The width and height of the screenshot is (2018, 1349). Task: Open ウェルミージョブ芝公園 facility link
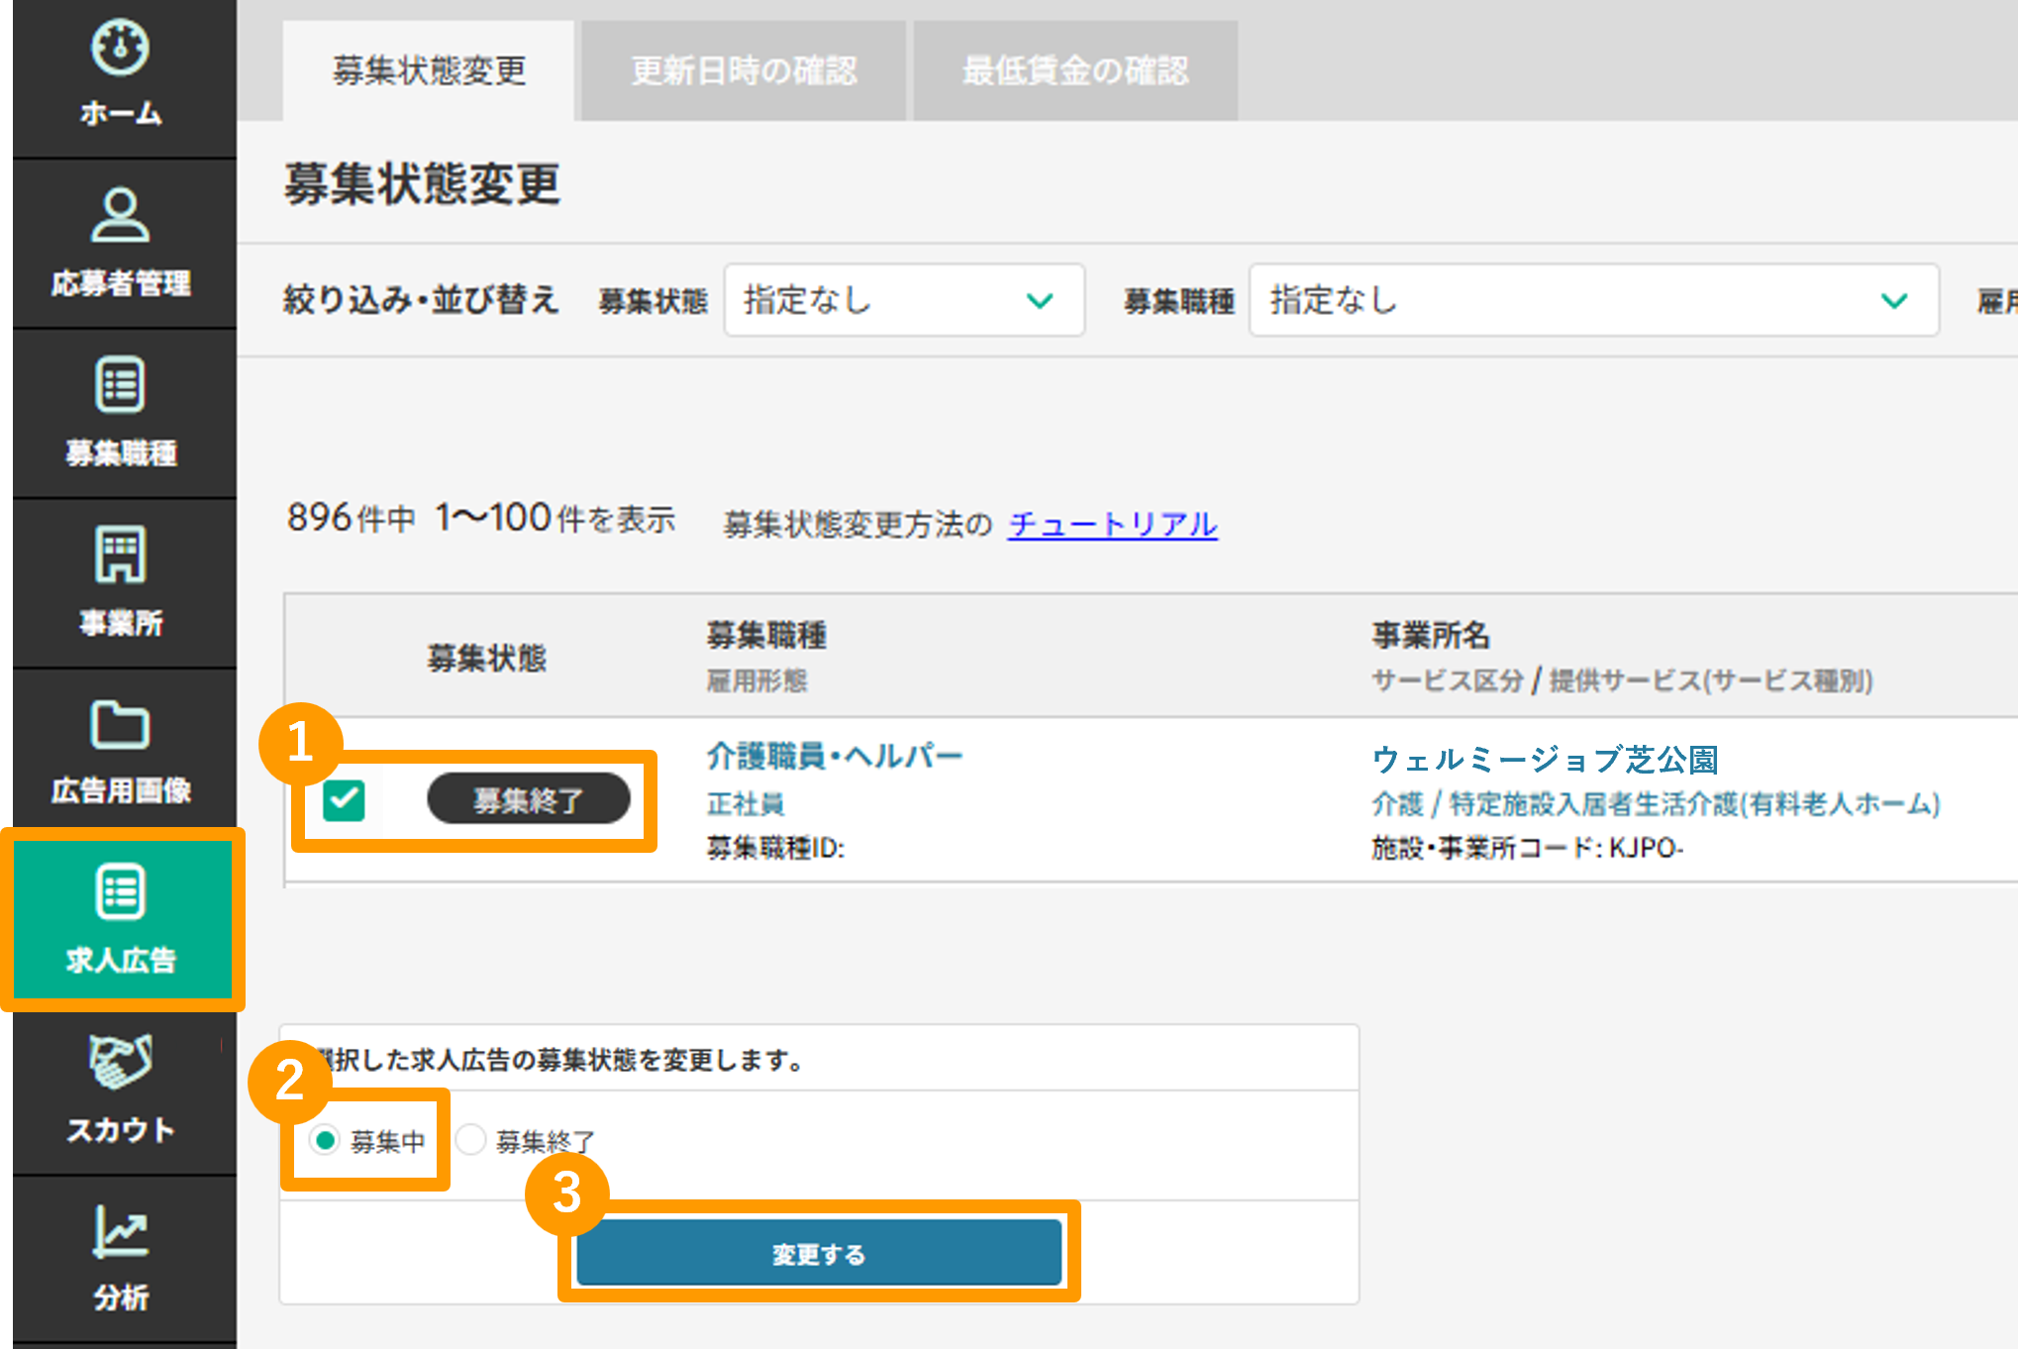pyautogui.click(x=1544, y=760)
